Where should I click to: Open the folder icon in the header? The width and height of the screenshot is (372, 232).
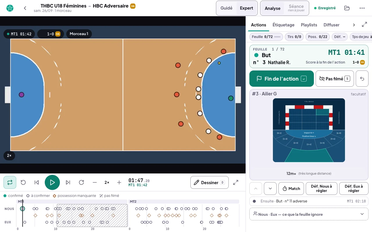pyautogui.click(x=347, y=8)
